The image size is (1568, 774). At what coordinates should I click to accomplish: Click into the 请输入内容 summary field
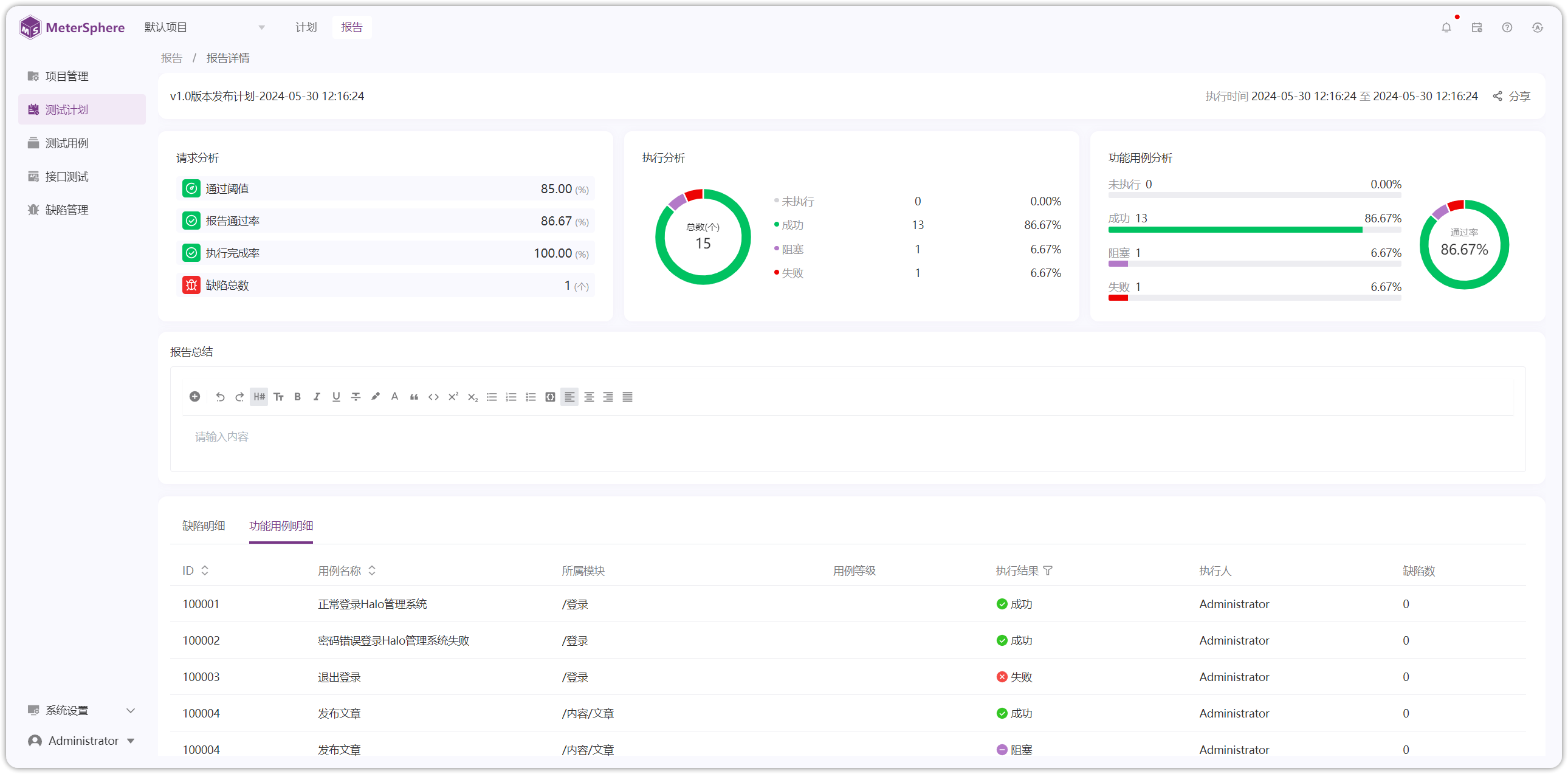pyautogui.click(x=848, y=437)
